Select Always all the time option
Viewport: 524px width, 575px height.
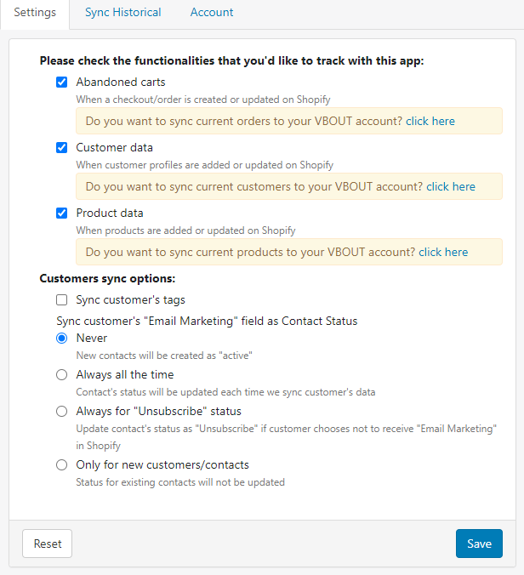point(61,375)
